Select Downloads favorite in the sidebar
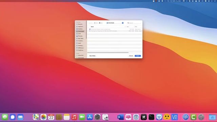Screen dimensions: 217x122 pyautogui.click(x=80, y=31)
